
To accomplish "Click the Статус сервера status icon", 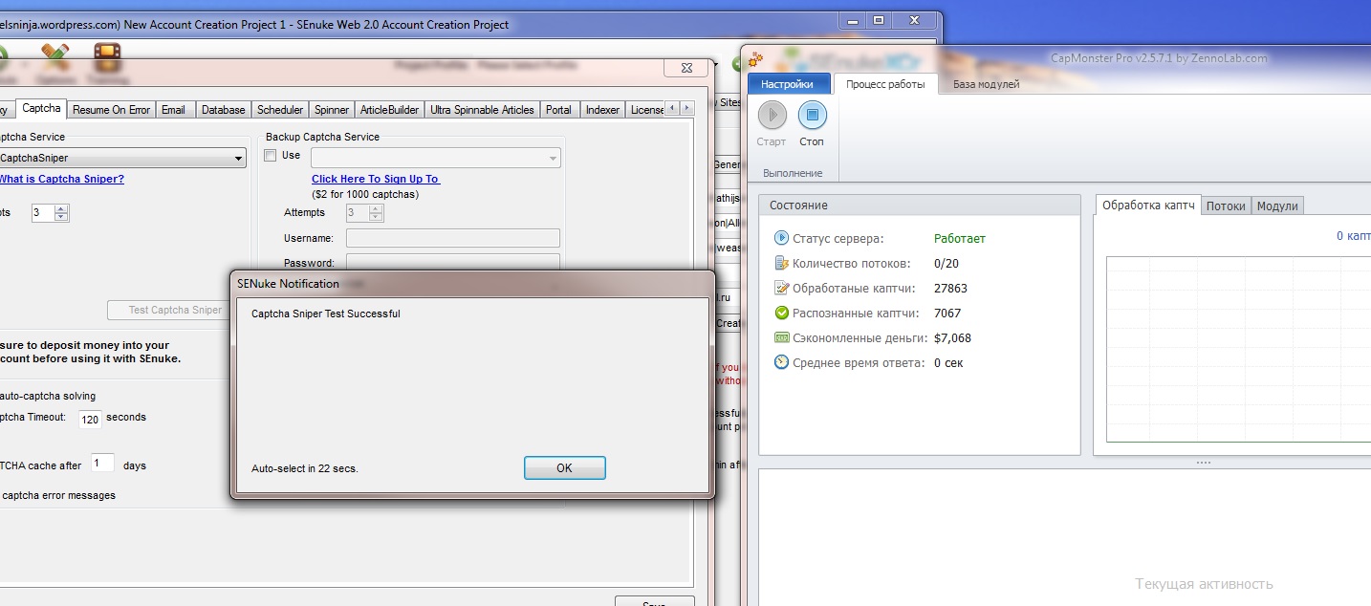I will coord(781,238).
